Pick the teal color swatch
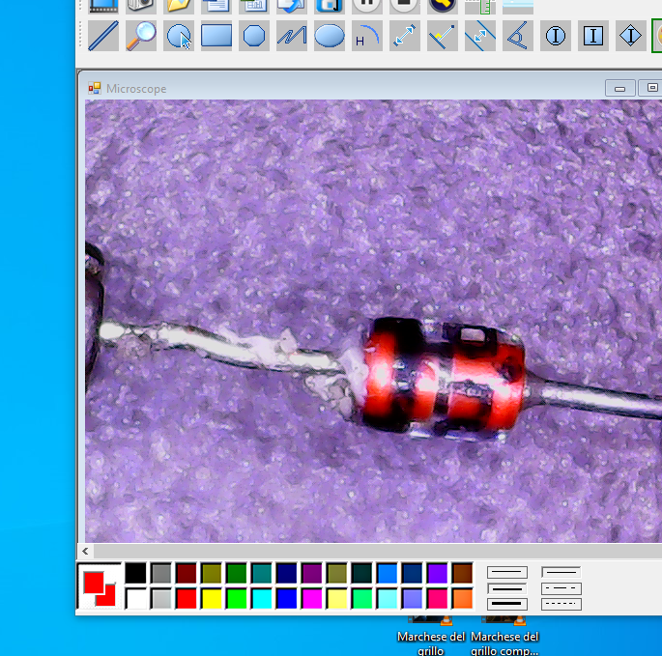 pyautogui.click(x=261, y=573)
